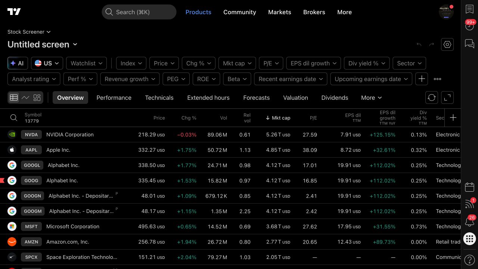Open the Markets menu in top navigation
The width and height of the screenshot is (478, 269).
pyautogui.click(x=279, y=12)
